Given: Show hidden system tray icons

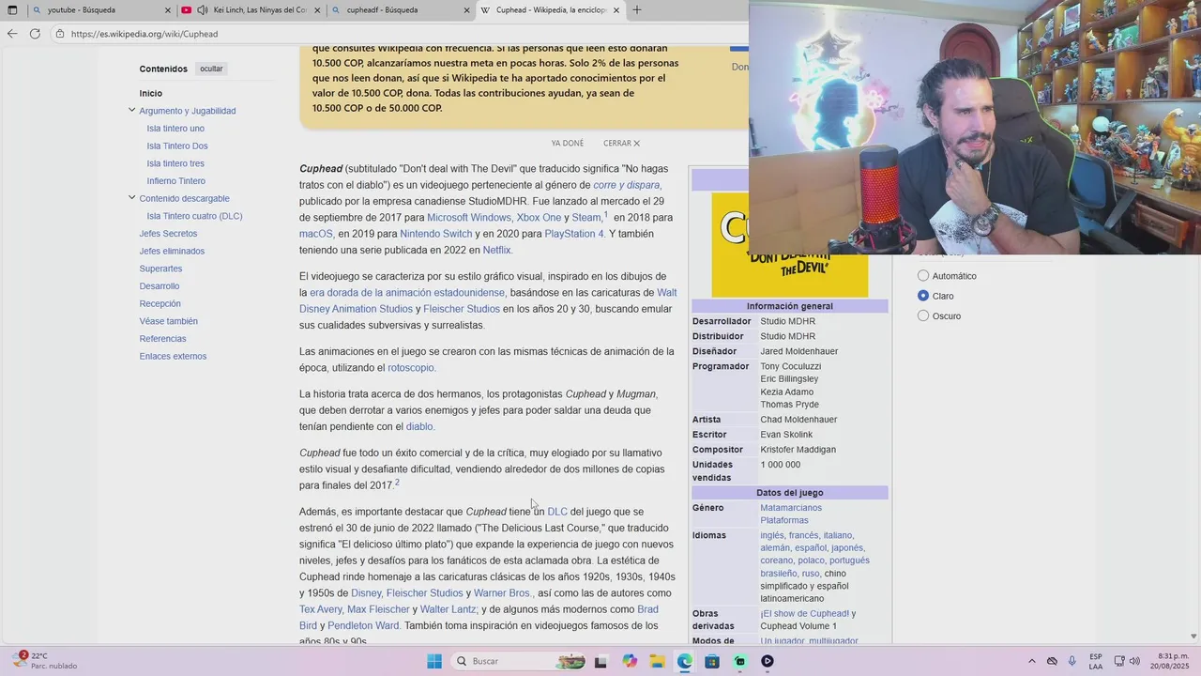Looking at the screenshot, I should click(x=1032, y=661).
